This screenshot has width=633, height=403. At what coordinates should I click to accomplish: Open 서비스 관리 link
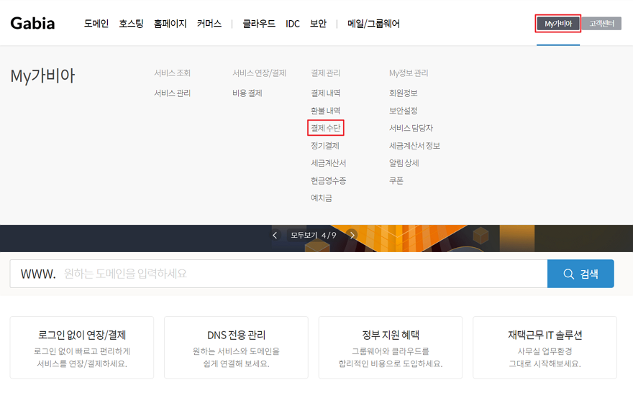click(x=173, y=93)
